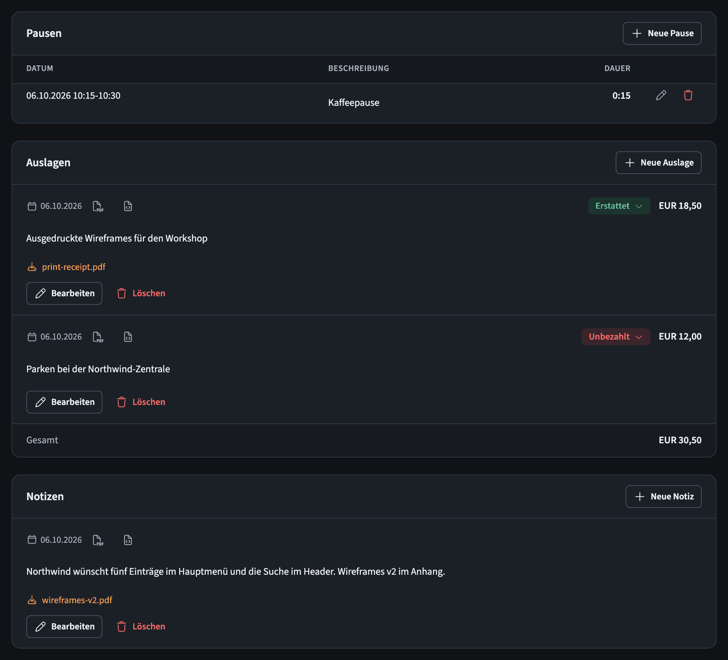
Task: Open code file icon for Wireframes expense
Action: pyautogui.click(x=128, y=206)
